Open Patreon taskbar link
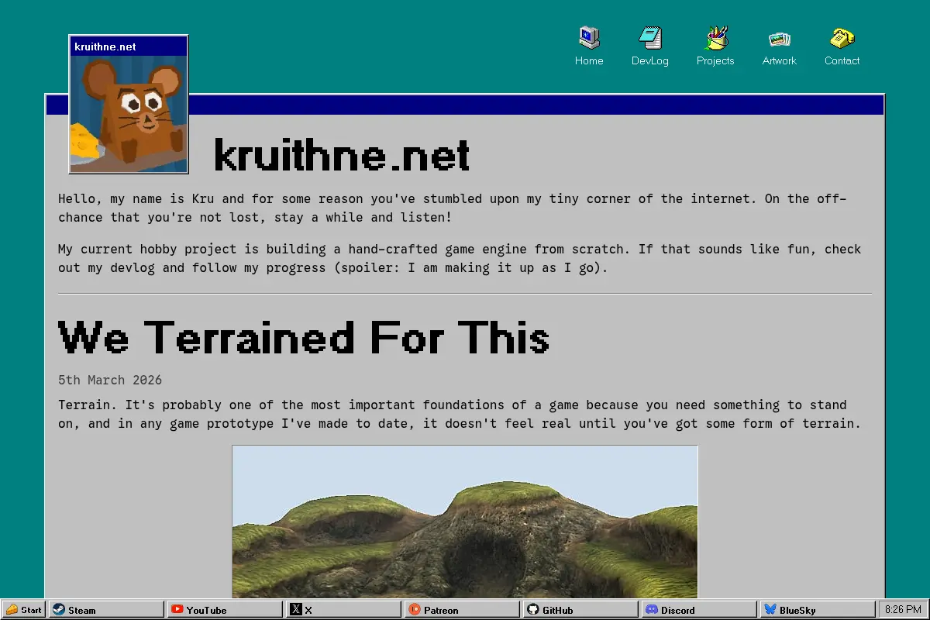The width and height of the screenshot is (930, 620). [x=462, y=610]
